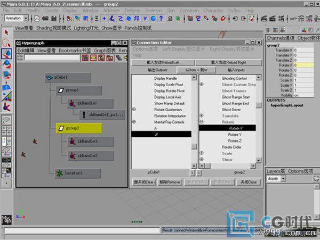The image size is (320, 240).
Task: Open viewport Shading menu
Action: (53, 28)
